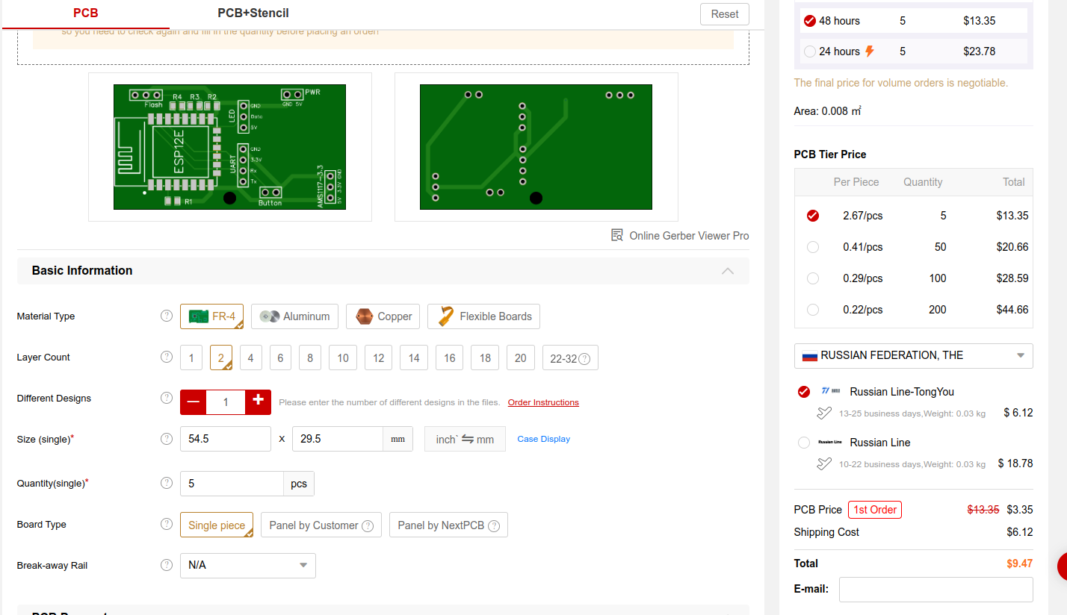Open the Layer Count help icon
1067x615 pixels.
(x=167, y=357)
